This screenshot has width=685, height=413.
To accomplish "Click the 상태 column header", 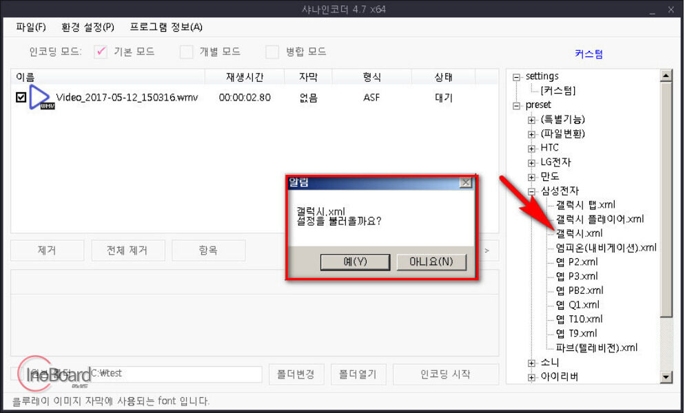I will (x=443, y=77).
